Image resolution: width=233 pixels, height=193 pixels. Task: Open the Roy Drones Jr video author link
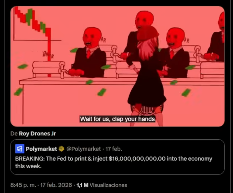pos(38,134)
